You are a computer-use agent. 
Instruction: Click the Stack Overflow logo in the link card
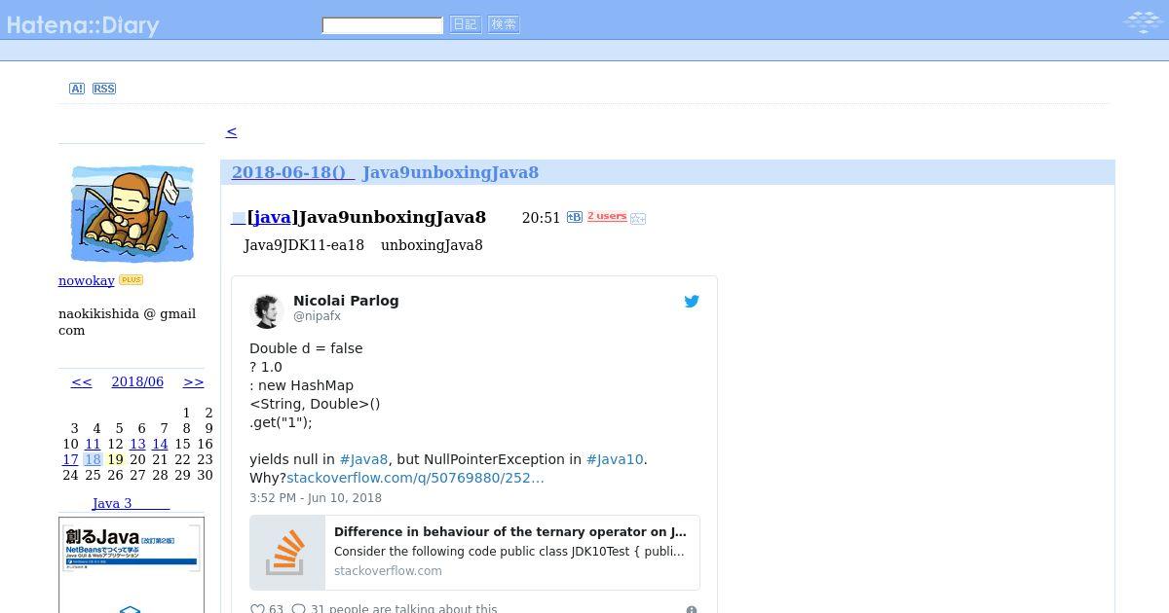coord(287,553)
